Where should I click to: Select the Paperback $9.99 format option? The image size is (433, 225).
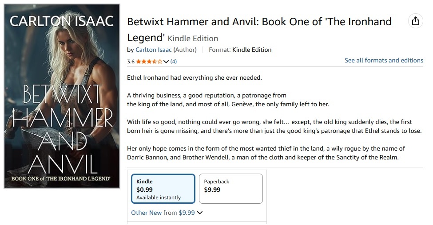(230, 189)
